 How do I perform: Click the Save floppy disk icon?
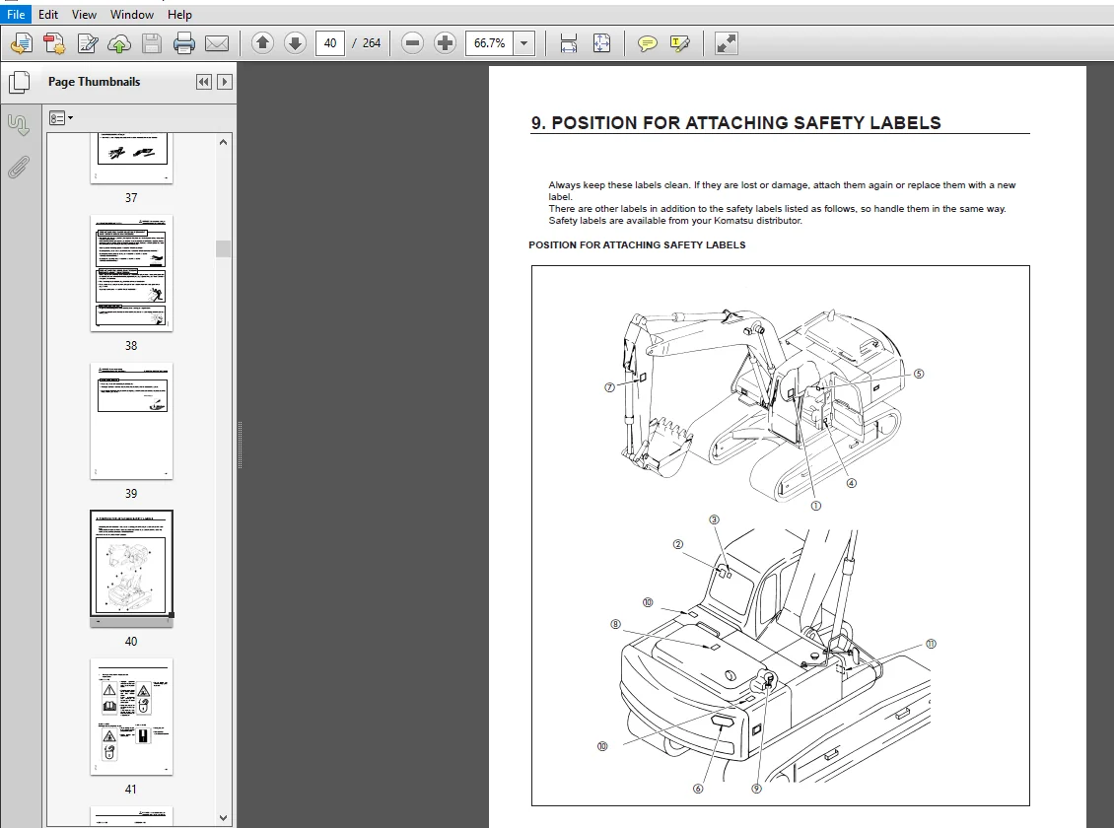coord(152,43)
